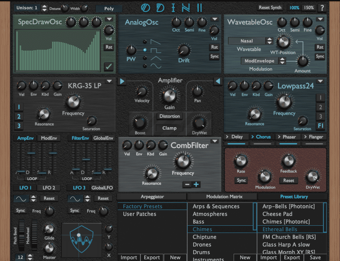The height and width of the screenshot is (261, 340).
Task: Click the Distortion Boost knob
Action: click(140, 122)
